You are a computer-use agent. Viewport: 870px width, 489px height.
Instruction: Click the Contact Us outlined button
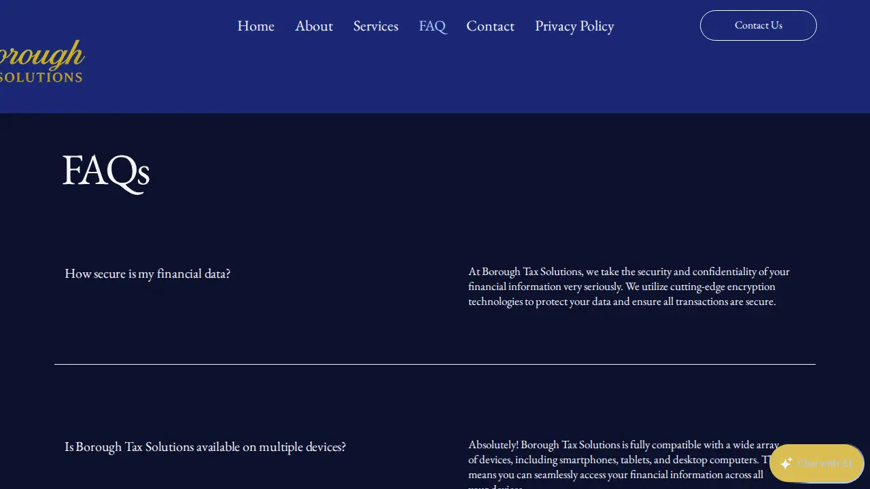[x=759, y=25]
